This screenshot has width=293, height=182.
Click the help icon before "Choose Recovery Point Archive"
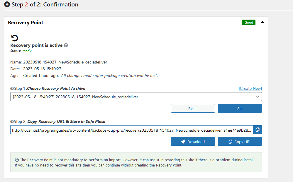[12, 89]
